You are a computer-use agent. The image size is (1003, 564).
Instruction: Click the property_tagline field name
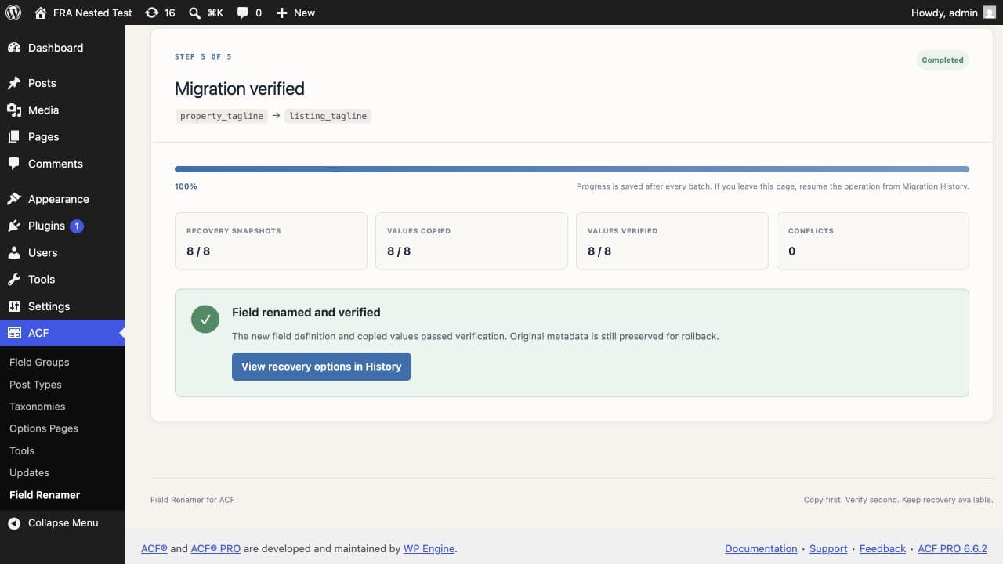(x=222, y=116)
